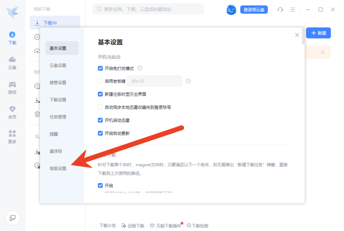The image size is (344, 231).
Task: Click the settings dialog scrollbar
Action: pyautogui.click(x=303, y=36)
